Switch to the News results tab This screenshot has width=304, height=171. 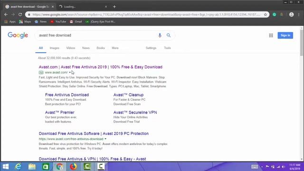pos(85,48)
